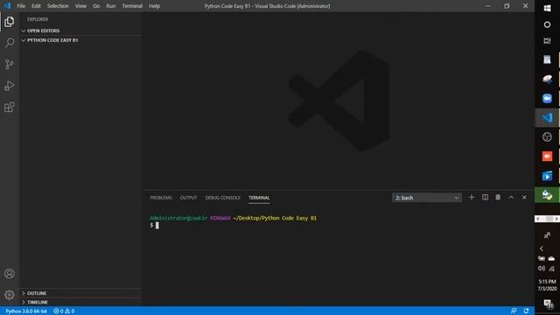The height and width of the screenshot is (315, 560).
Task: Open the Explorer view in activity bar
Action: [10, 22]
